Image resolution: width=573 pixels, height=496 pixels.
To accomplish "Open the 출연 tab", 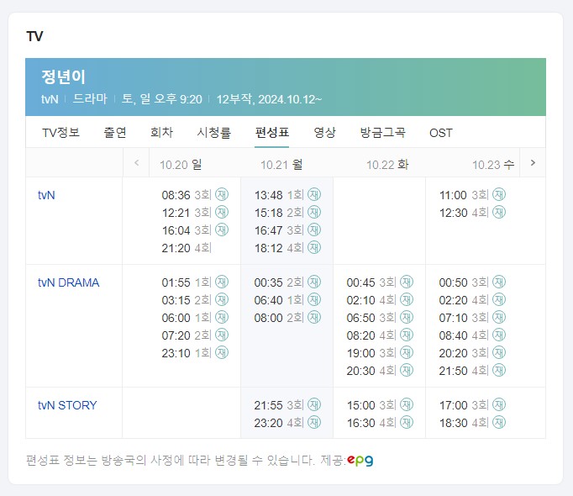I will 115,133.
